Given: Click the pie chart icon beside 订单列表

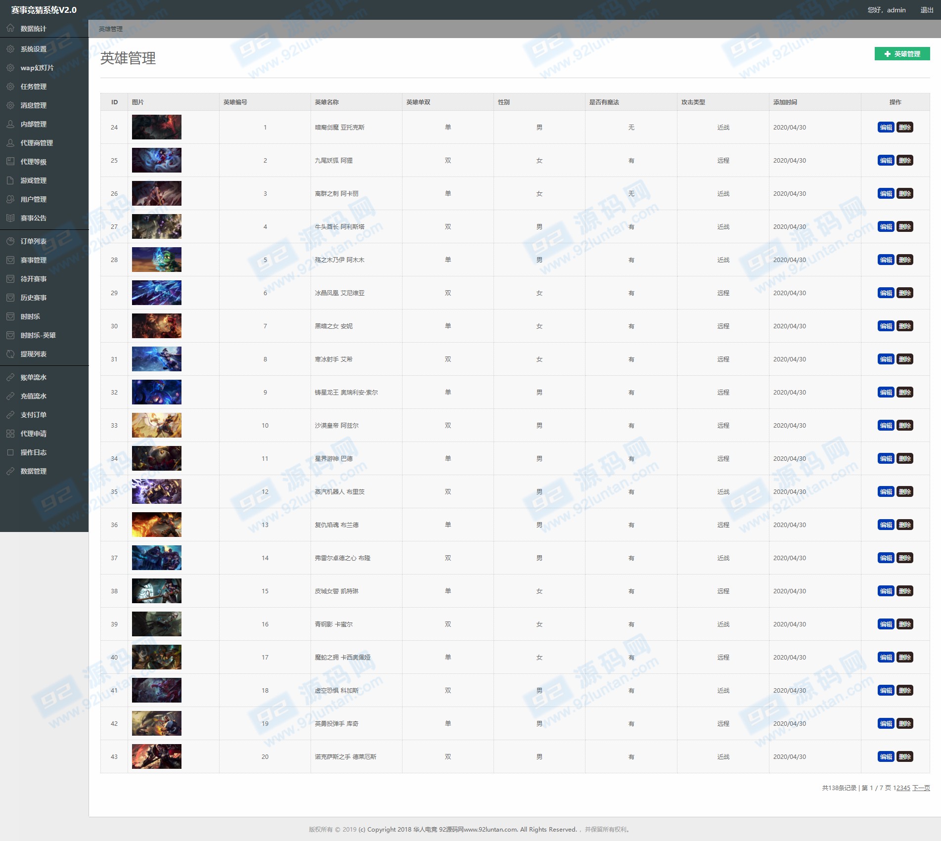Looking at the screenshot, I should click(10, 241).
